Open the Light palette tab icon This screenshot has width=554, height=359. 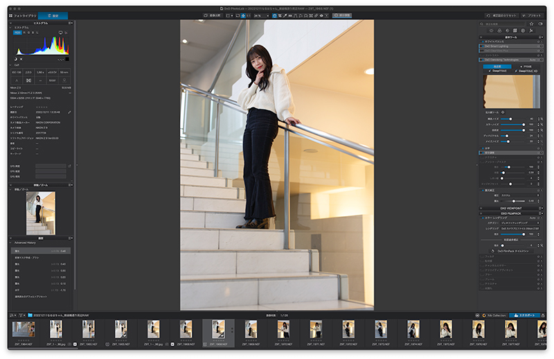[491, 30]
